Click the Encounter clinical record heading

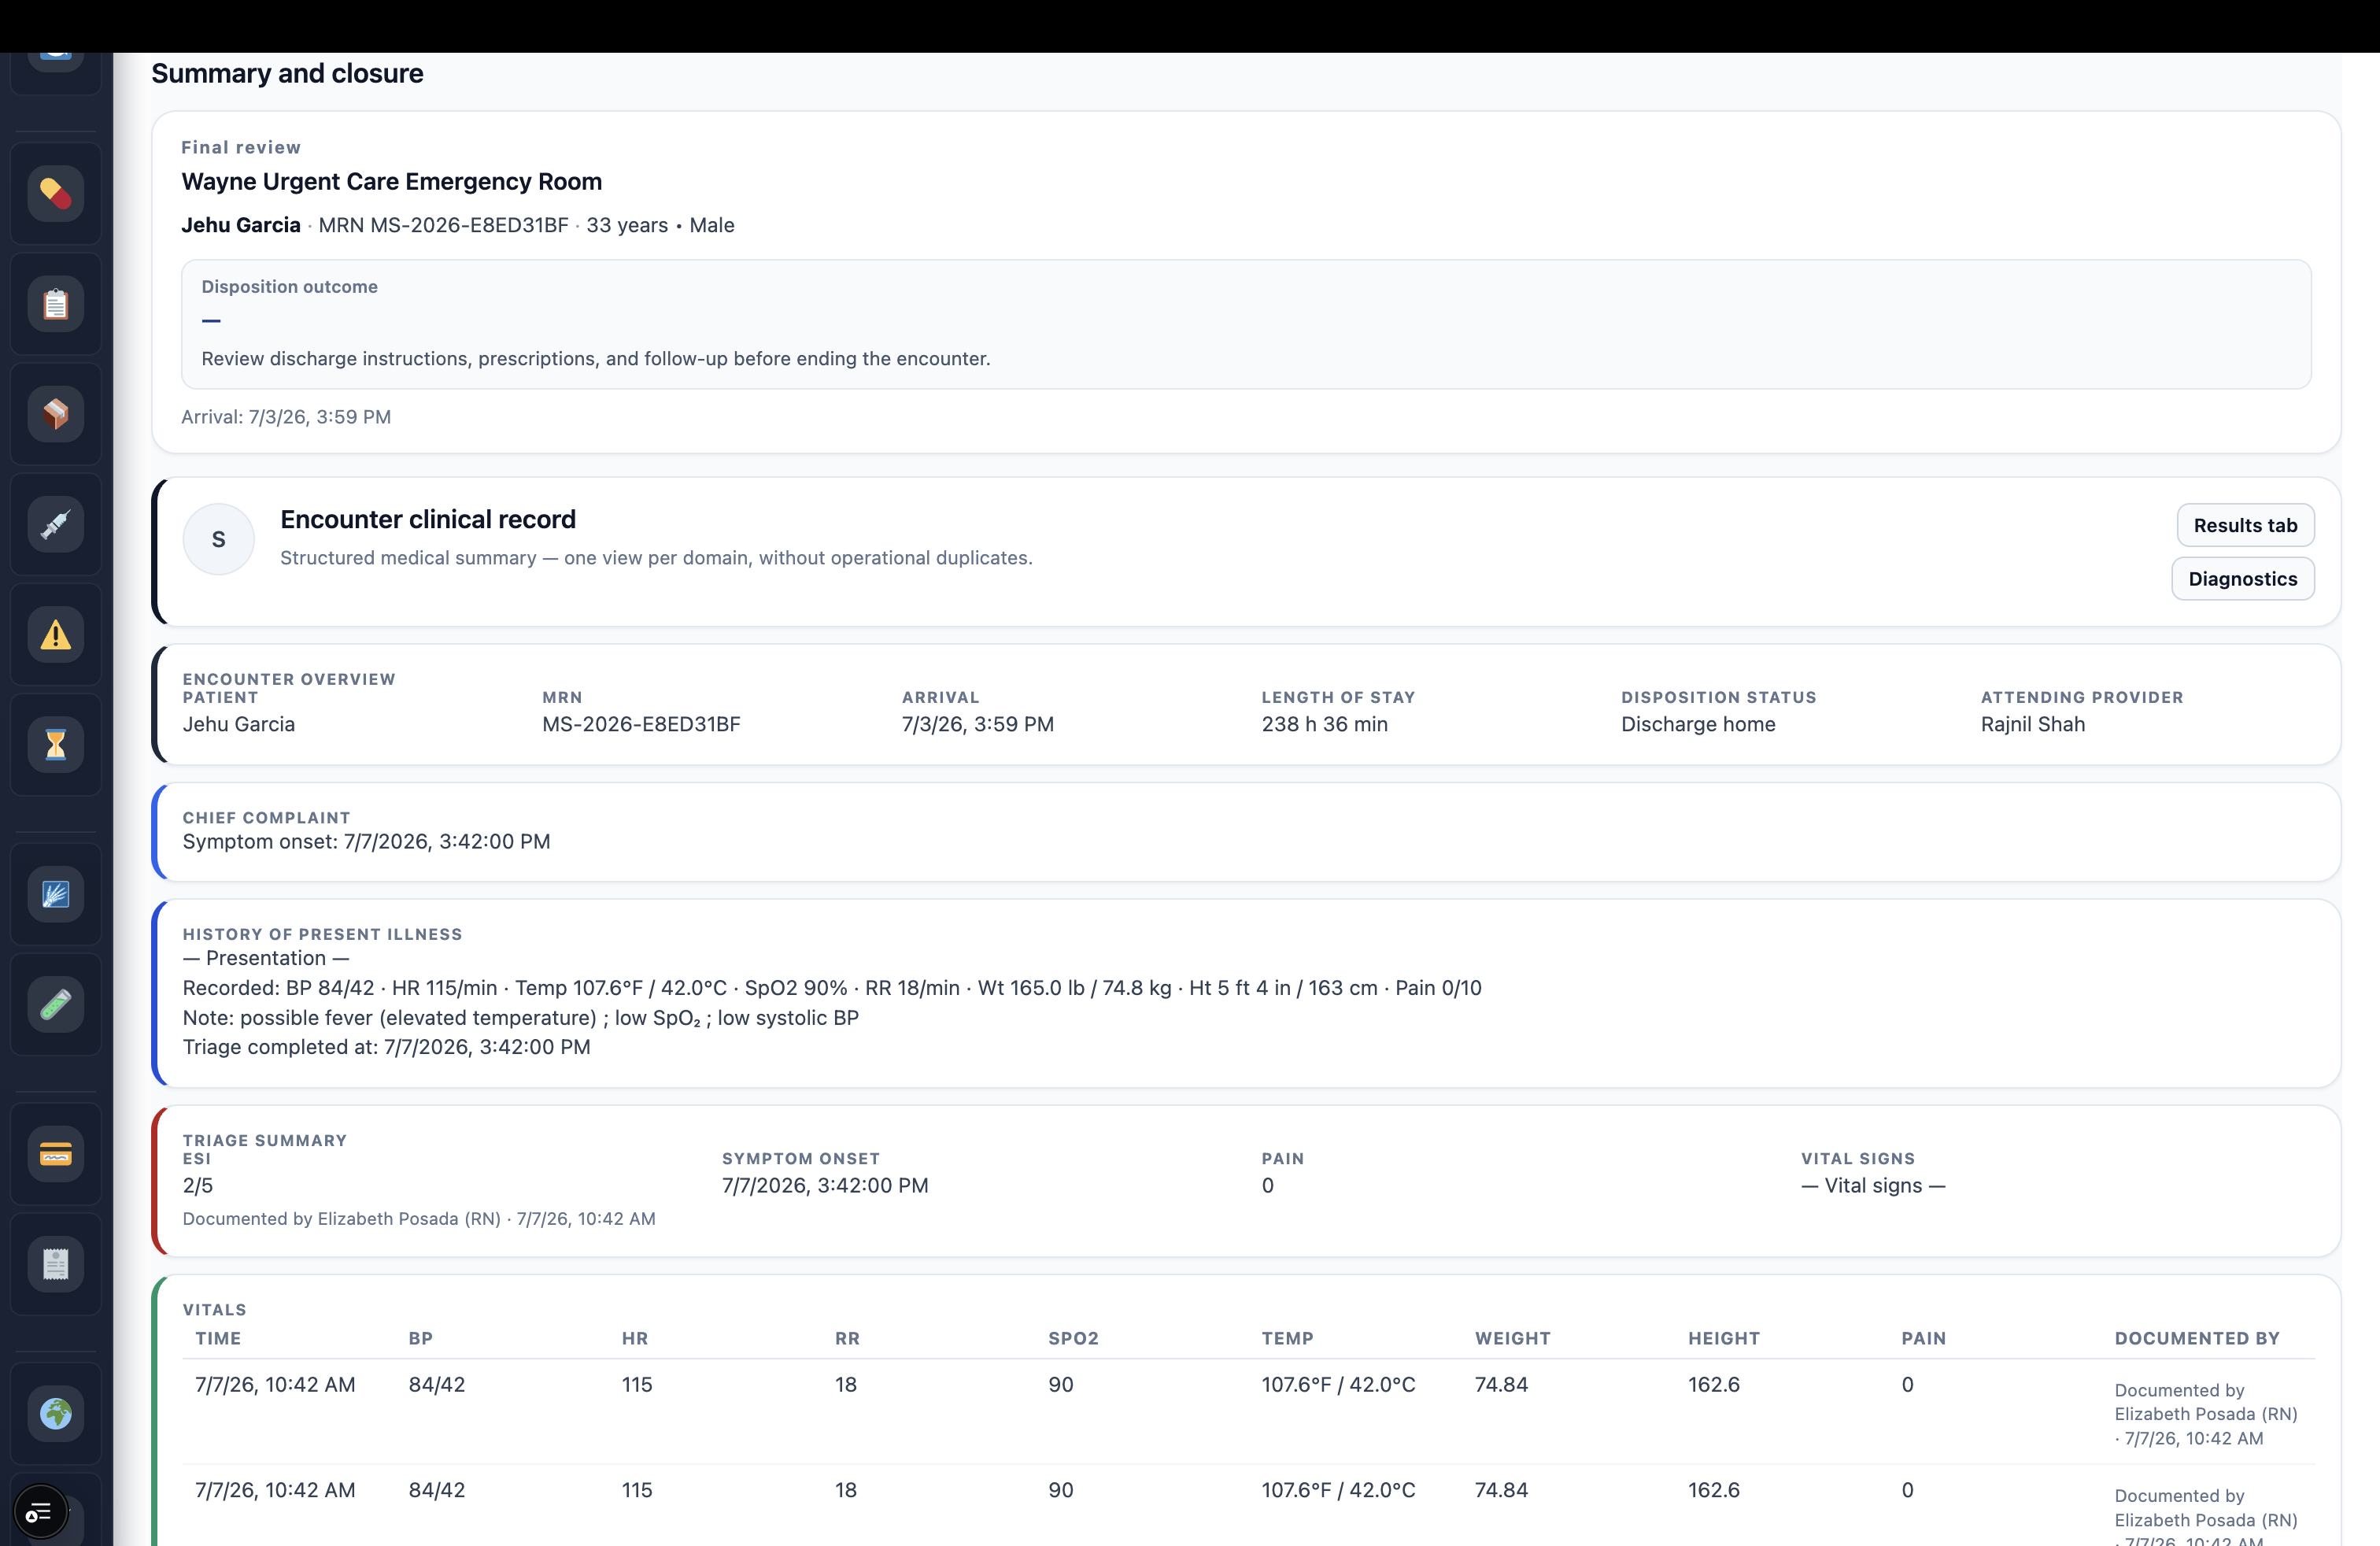pyautogui.click(x=428, y=519)
